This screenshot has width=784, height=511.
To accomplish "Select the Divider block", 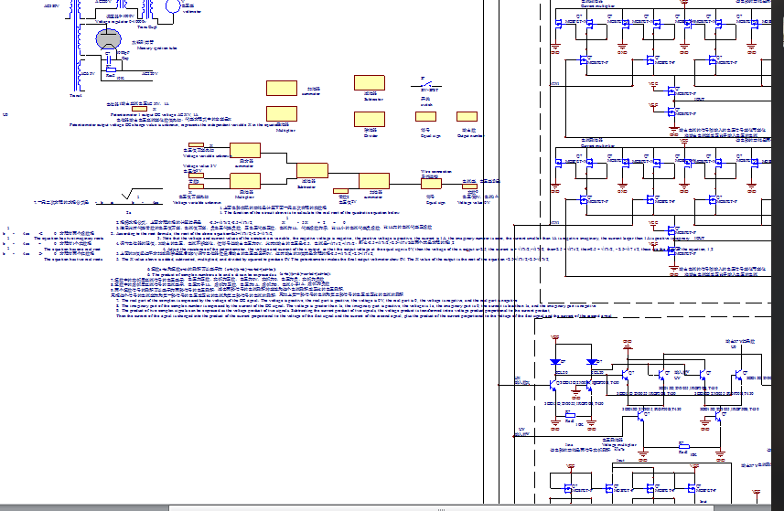I will pos(370,119).
